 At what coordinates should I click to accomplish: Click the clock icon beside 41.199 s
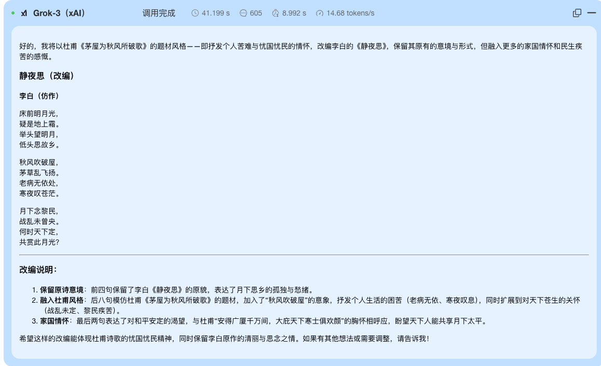[195, 13]
